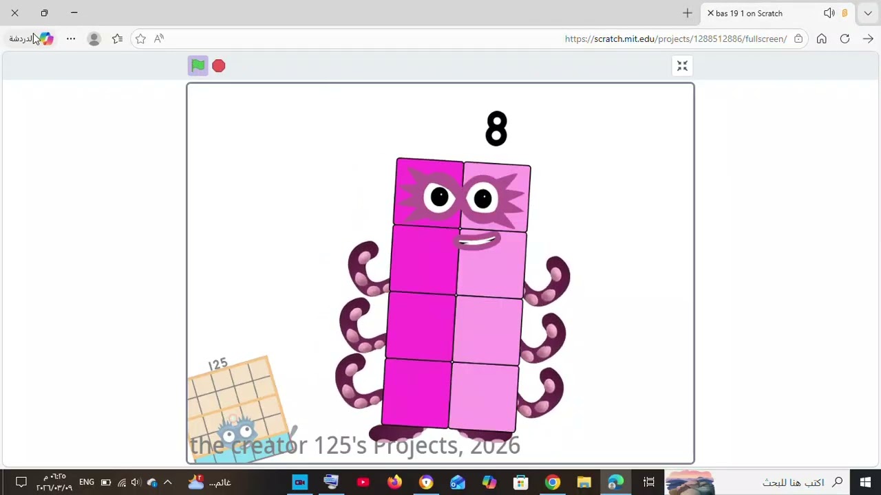Viewport: 881px width, 495px height.
Task: Open the favorites list
Action: (x=118, y=38)
